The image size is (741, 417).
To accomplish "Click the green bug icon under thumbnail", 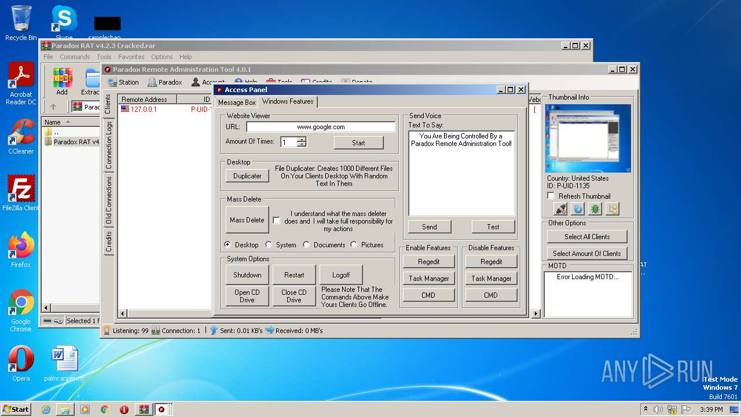I will pyautogui.click(x=595, y=209).
